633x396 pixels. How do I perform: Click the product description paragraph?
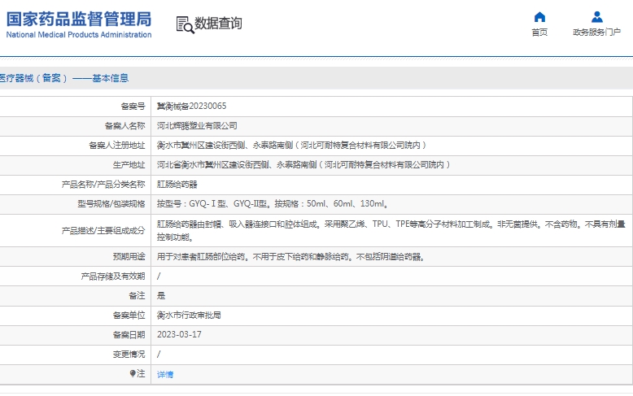391,230
